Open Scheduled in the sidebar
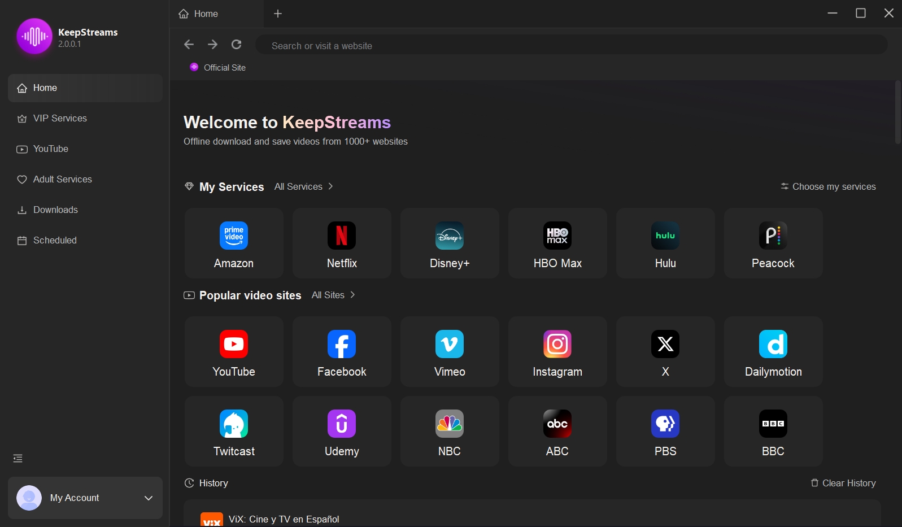902x527 pixels. (x=85, y=241)
